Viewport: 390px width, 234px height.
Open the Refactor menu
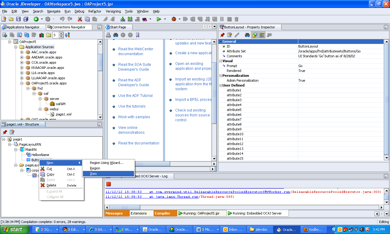point(95,11)
